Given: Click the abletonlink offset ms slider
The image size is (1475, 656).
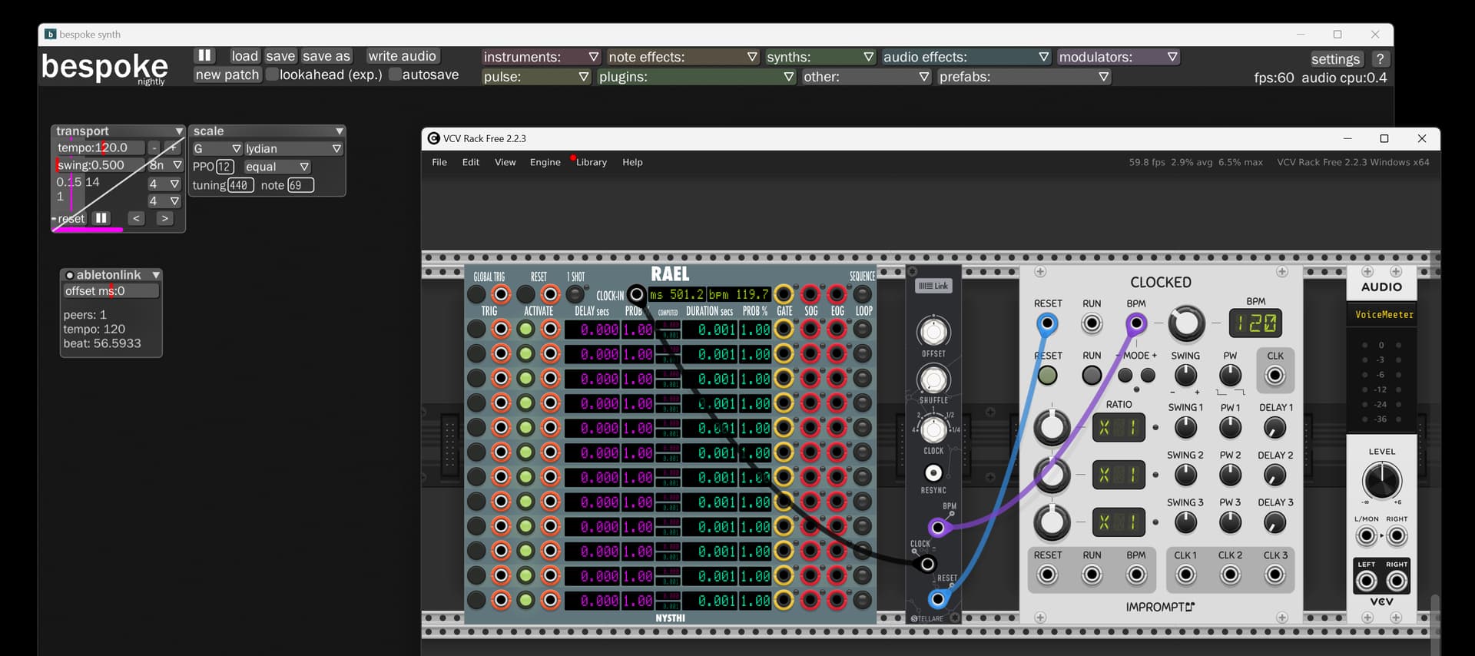Looking at the screenshot, I should point(111,290).
